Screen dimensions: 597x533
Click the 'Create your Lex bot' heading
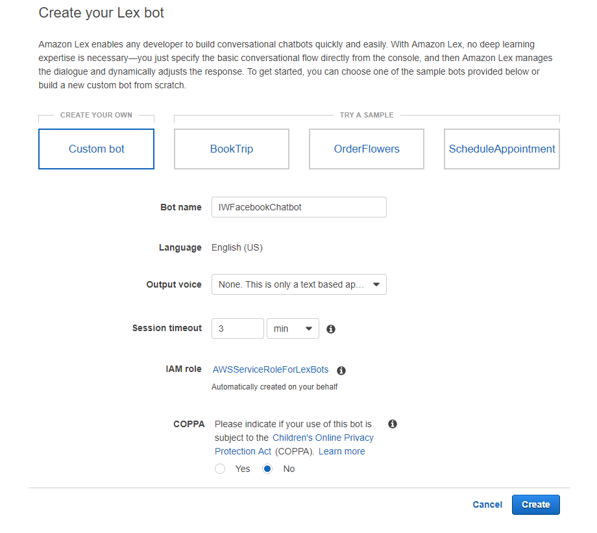tap(101, 13)
